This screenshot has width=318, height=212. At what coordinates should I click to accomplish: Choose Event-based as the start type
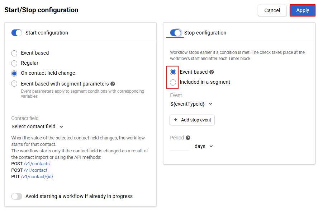pos(14,53)
